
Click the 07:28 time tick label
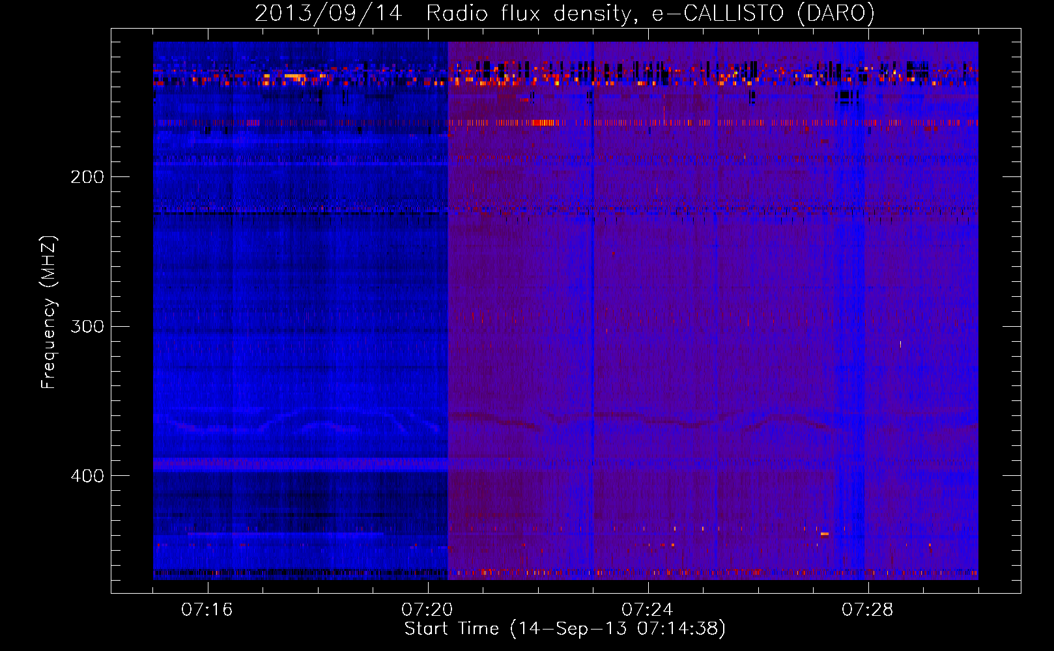click(x=868, y=610)
